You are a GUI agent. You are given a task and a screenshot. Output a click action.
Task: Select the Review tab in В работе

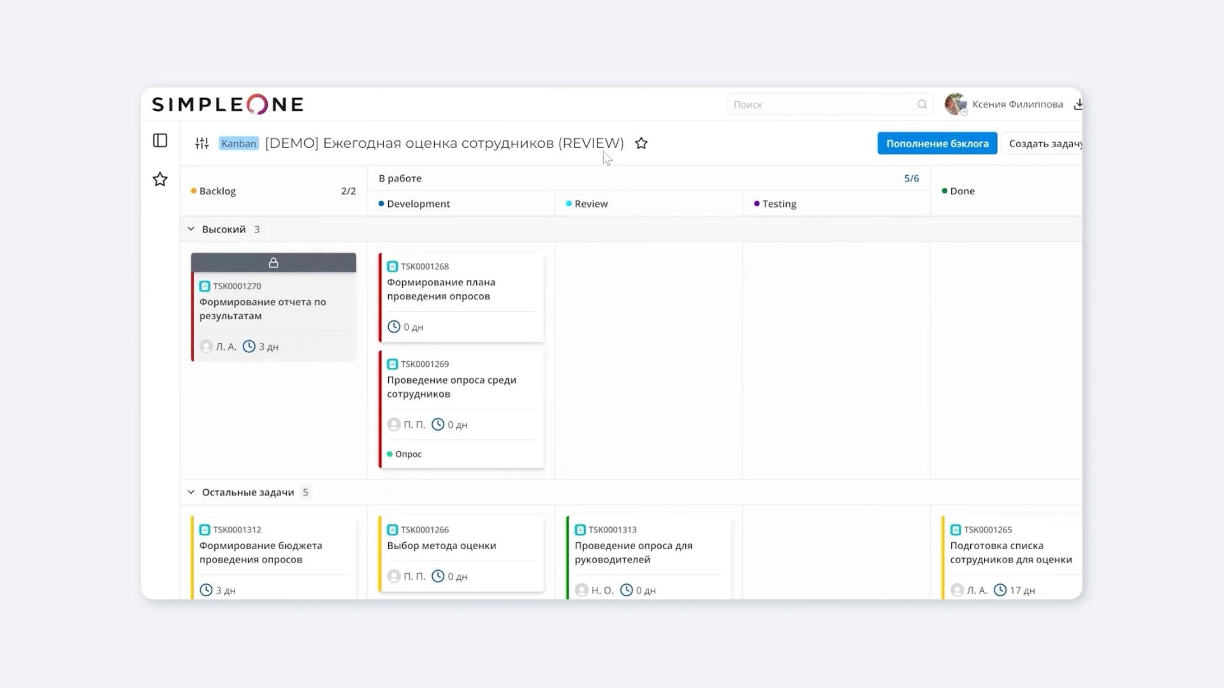590,203
